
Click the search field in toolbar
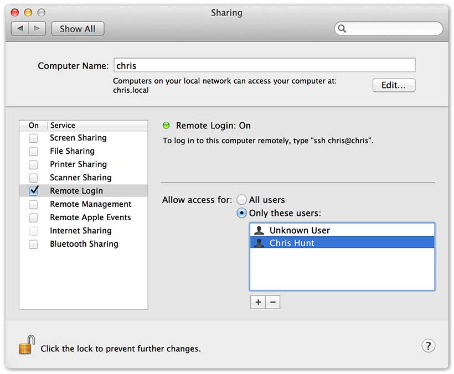(389, 29)
